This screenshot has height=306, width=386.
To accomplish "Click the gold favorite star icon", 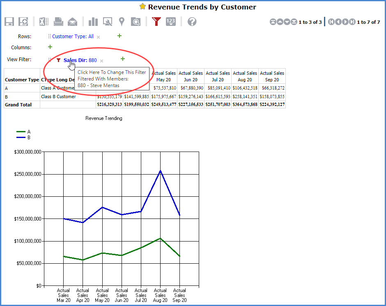I will 142,7.
